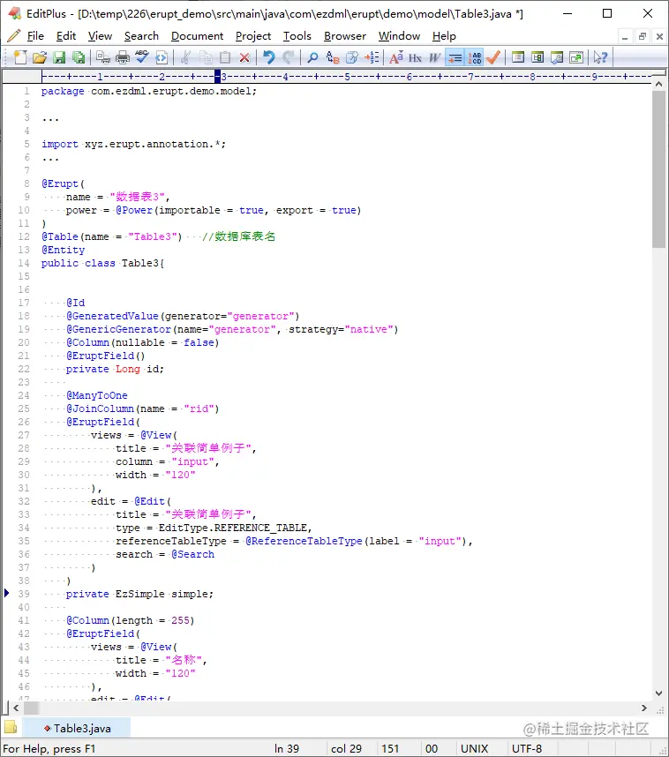Click the Replace icon

[333, 57]
